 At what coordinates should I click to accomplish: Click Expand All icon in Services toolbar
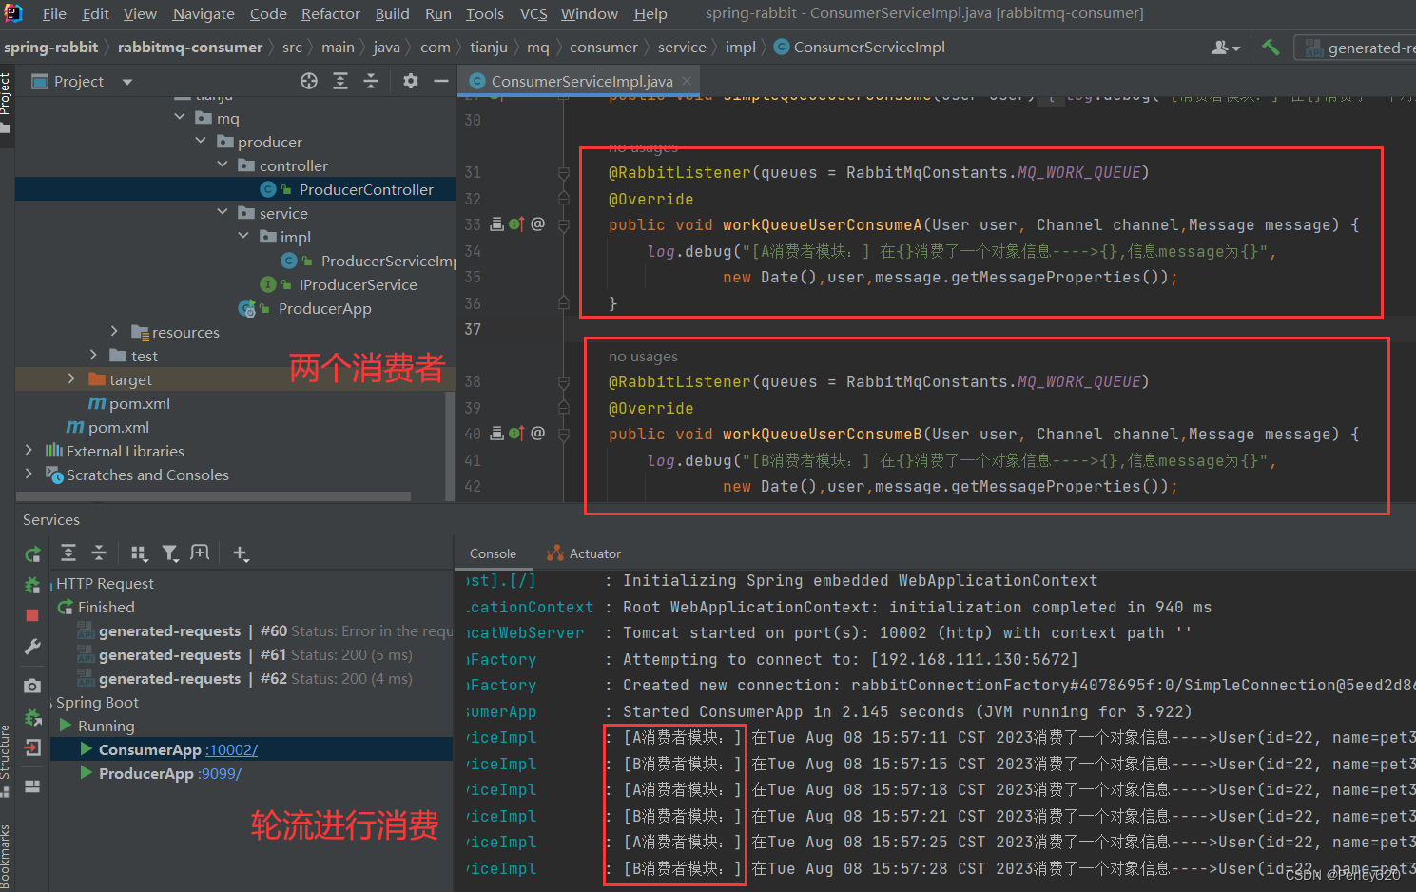point(68,553)
